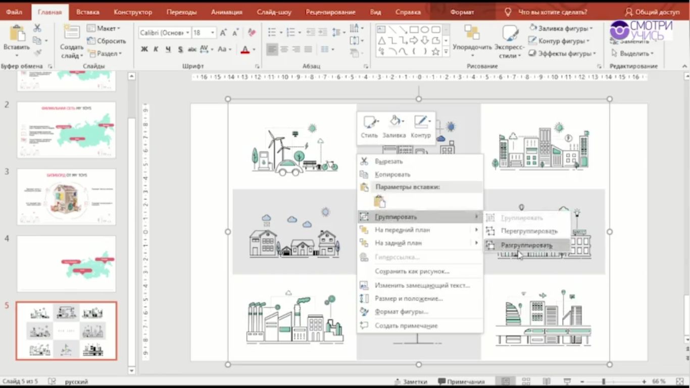Screen dimensions: 690x388
Task: Open Эффекты фигуры effects menu
Action: (562, 54)
